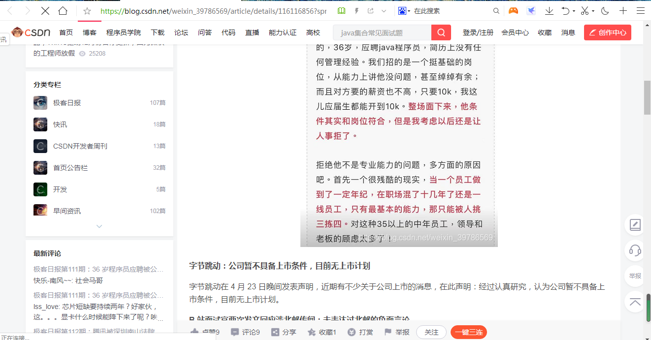This screenshot has width=651, height=340.
Task: Toggle night mode moon icon
Action: tap(605, 11)
